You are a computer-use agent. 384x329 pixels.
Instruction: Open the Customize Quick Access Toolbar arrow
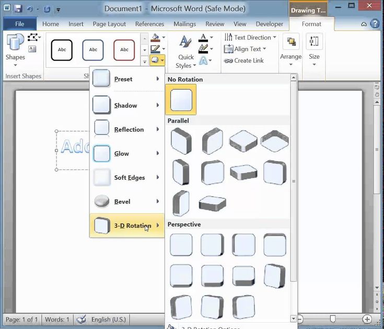click(x=59, y=10)
